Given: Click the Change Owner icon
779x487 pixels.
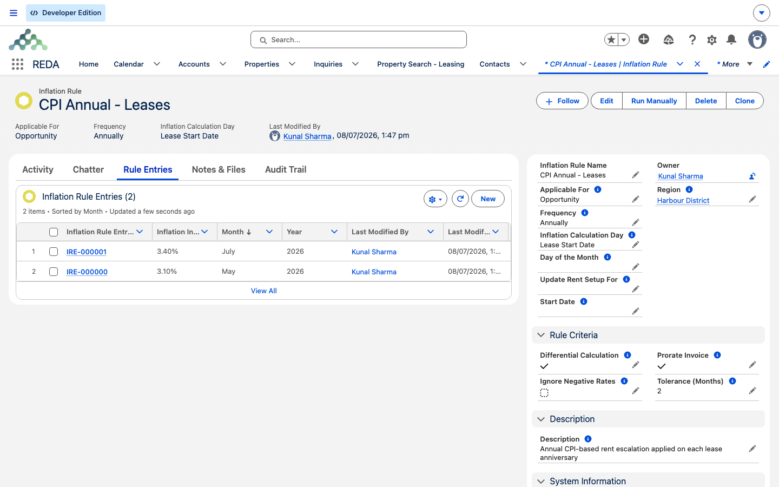Looking at the screenshot, I should (752, 176).
